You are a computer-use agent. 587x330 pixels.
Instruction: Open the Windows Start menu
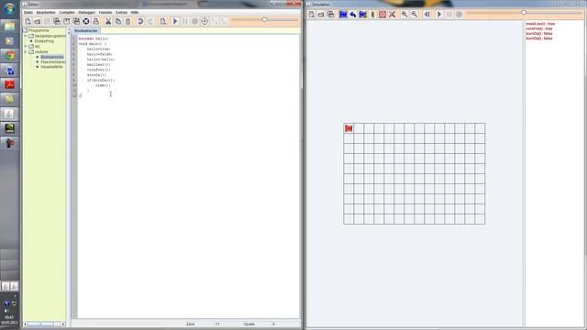(x=9, y=8)
